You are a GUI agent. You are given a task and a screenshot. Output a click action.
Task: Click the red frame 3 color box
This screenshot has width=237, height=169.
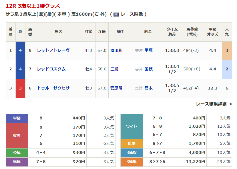[20, 88]
